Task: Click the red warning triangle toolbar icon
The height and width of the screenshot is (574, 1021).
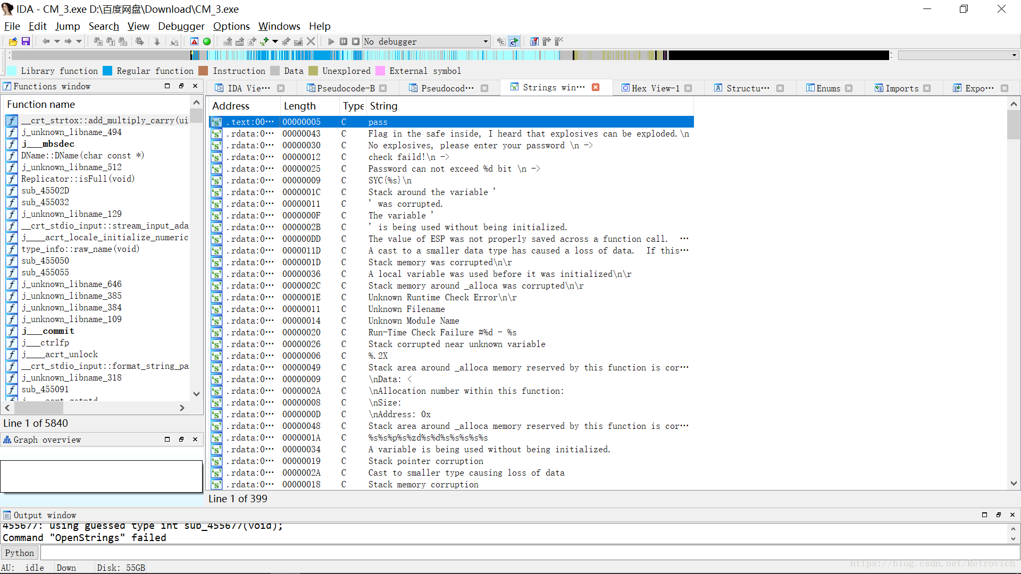Action: [195, 41]
